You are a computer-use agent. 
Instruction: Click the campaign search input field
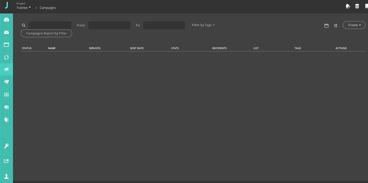coord(50,25)
